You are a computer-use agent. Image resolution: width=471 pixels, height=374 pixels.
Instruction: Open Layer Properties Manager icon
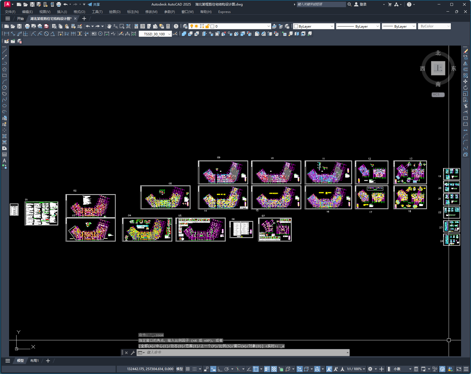click(x=185, y=26)
